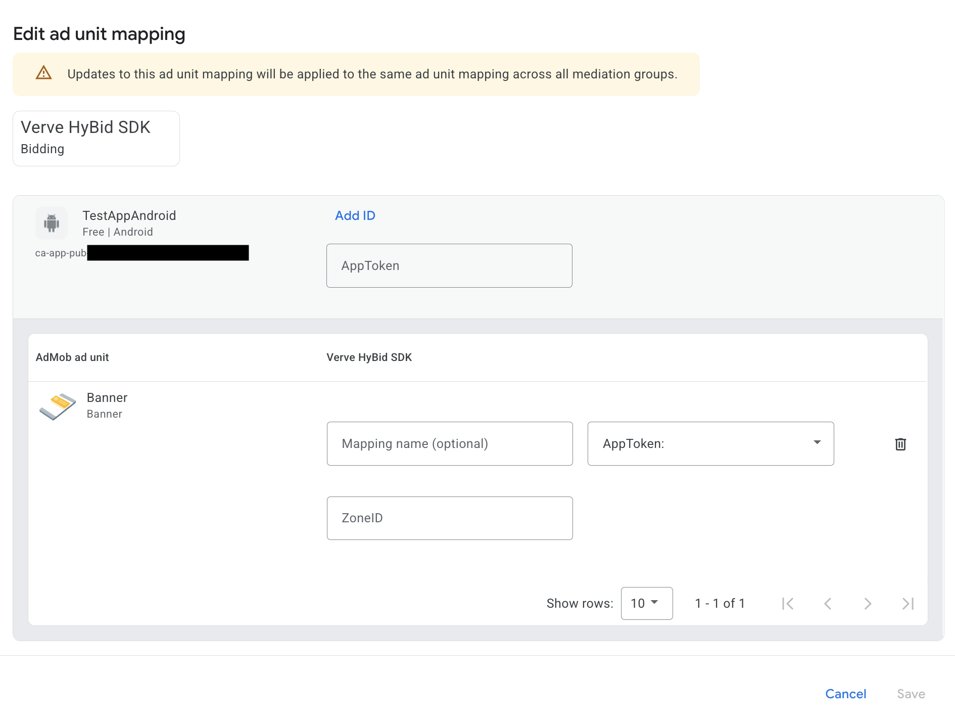Focus the Mapping name (optional) field
This screenshot has height=723, width=955.
click(x=450, y=443)
